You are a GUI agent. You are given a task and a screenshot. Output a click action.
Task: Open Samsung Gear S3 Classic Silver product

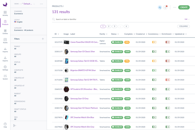coord(83,52)
